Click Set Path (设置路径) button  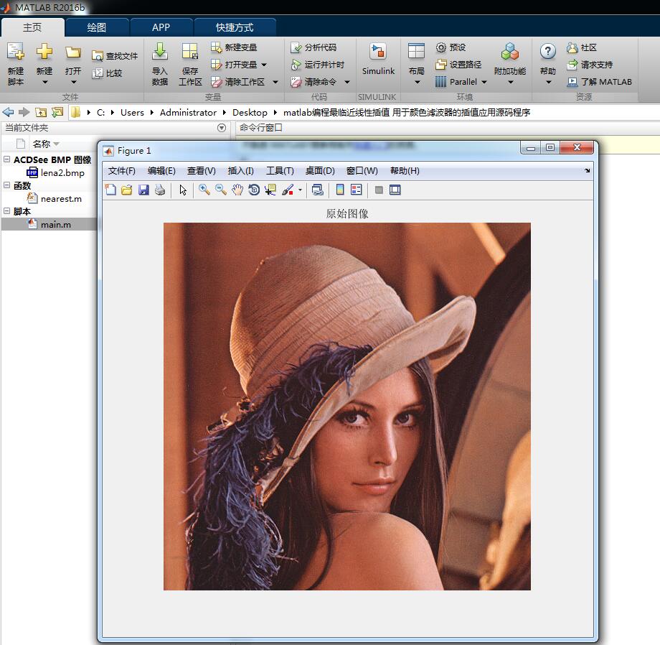pos(458,65)
